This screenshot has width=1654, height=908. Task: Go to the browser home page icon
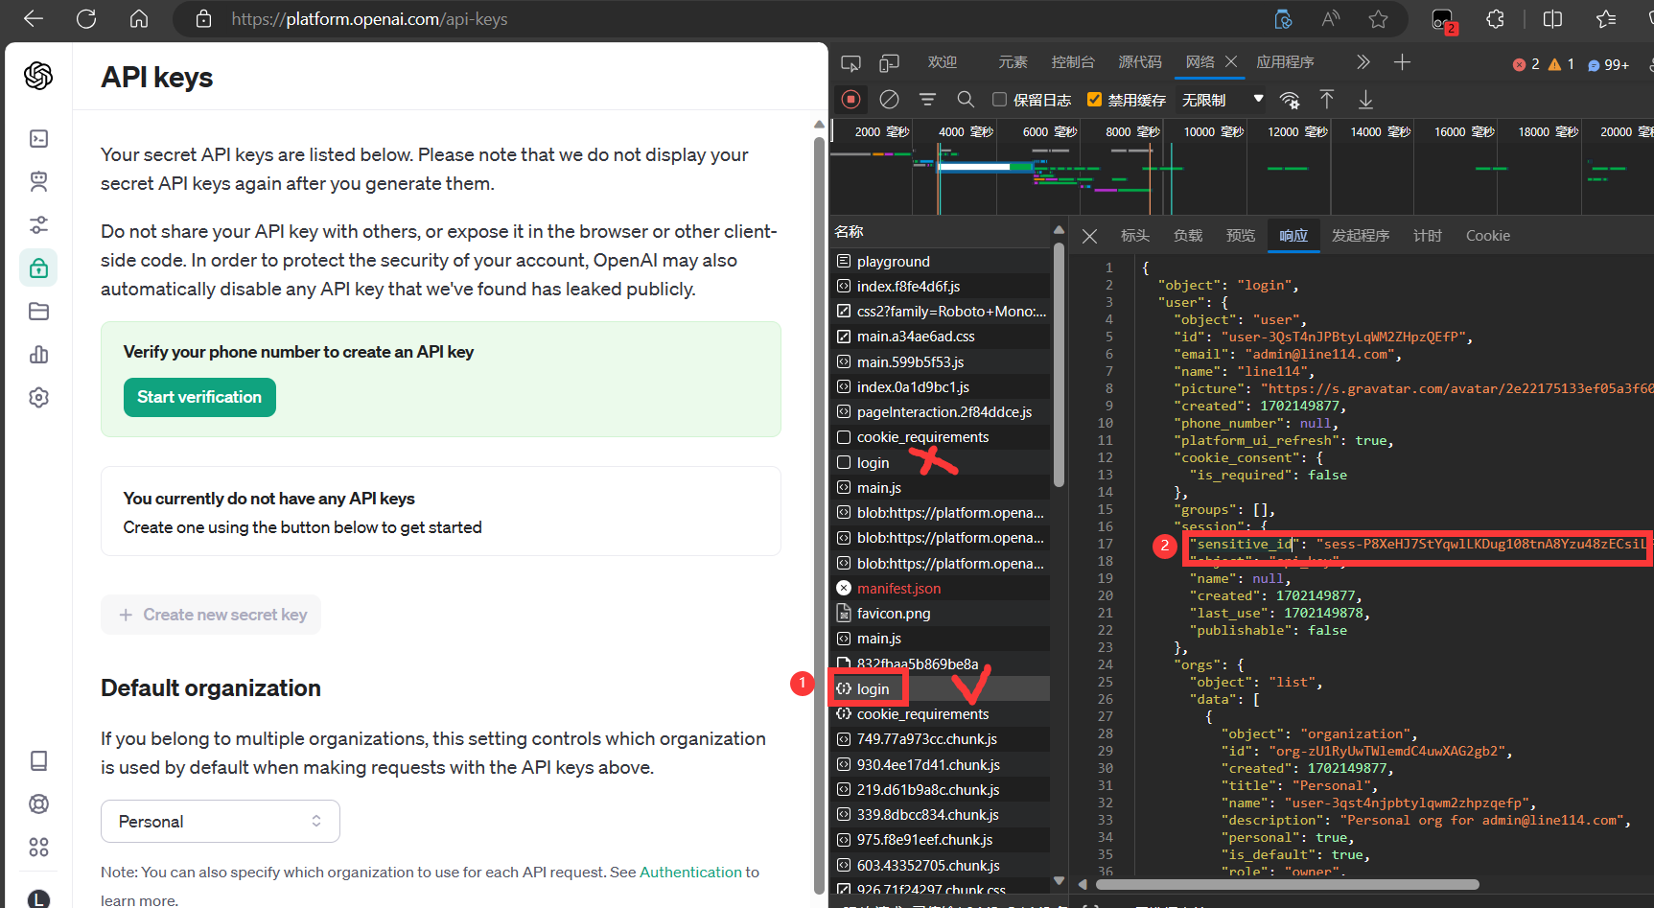tap(139, 19)
